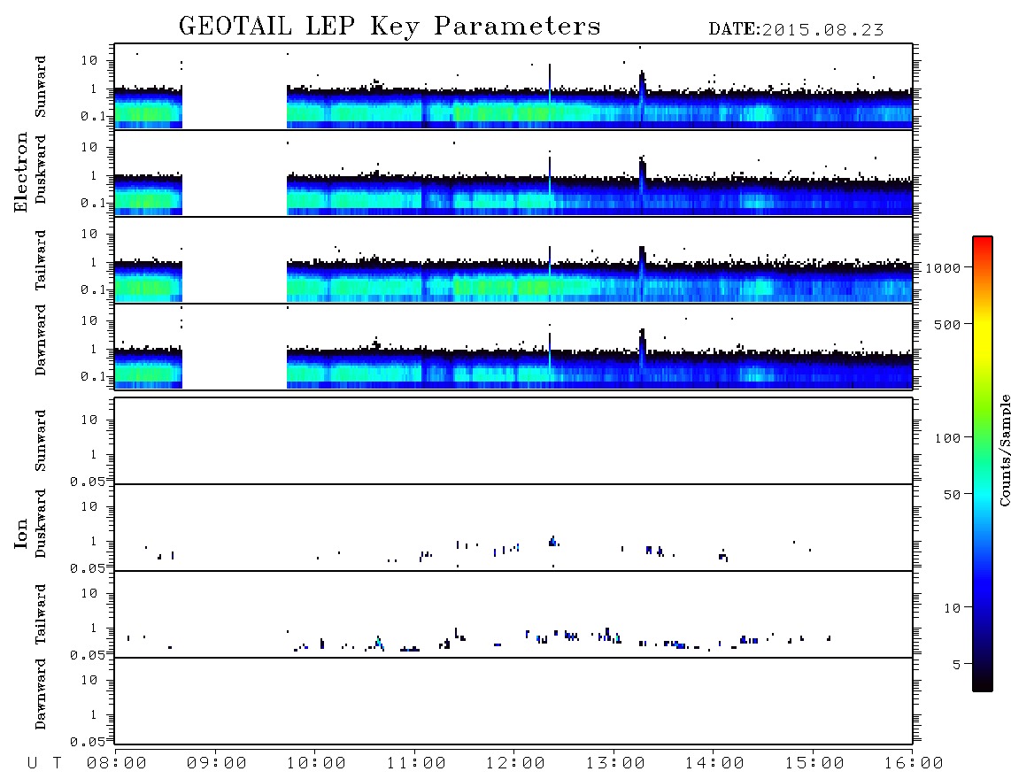The height and width of the screenshot is (779, 1011).
Task: Select the Ion Sunward axis label
Action: pos(41,441)
